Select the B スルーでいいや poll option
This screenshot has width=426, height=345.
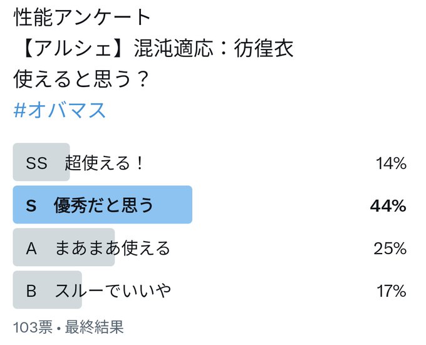[x=210, y=290]
